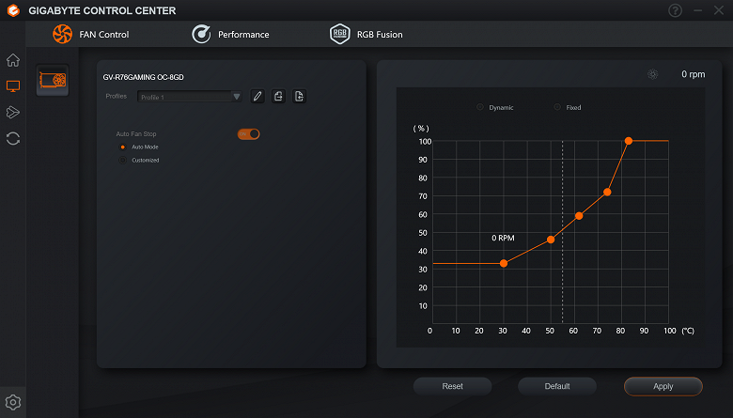Image resolution: width=733 pixels, height=418 pixels.
Task: Go to Home in the sidebar
Action: tap(13, 60)
